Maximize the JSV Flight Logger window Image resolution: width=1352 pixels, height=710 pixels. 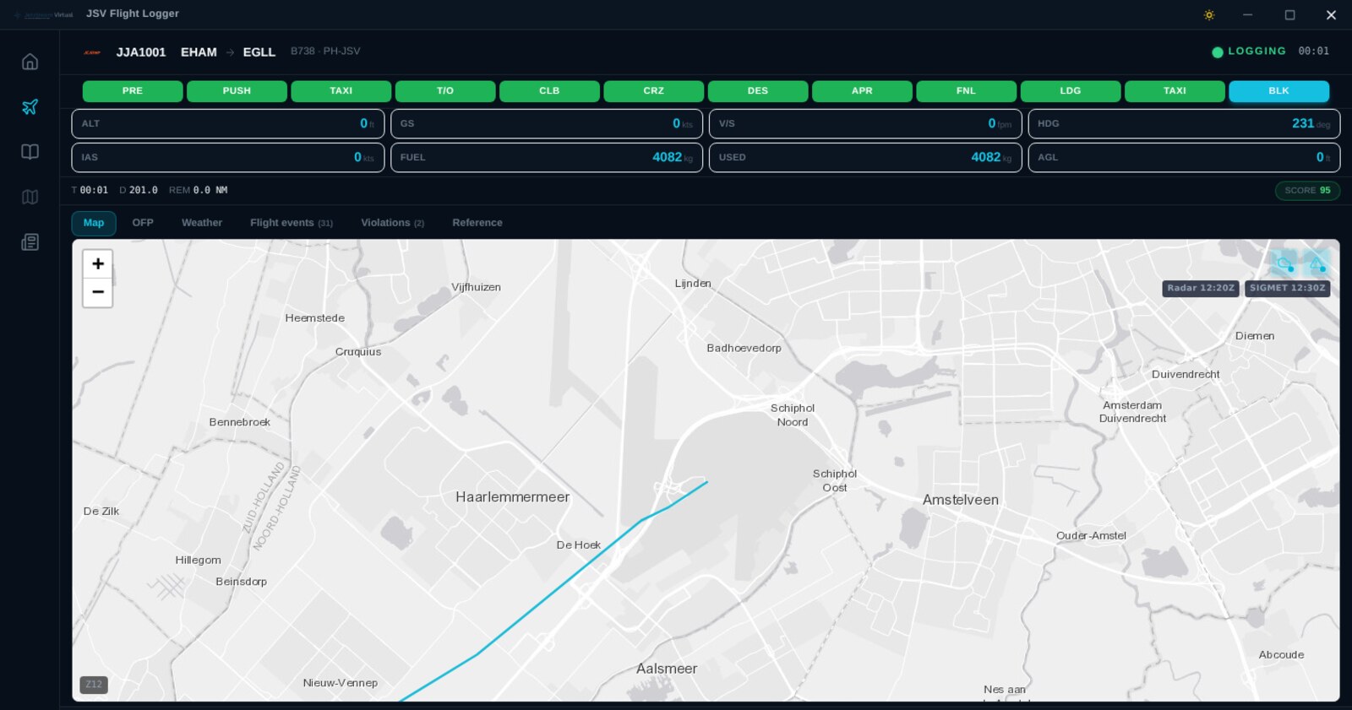(x=1289, y=15)
